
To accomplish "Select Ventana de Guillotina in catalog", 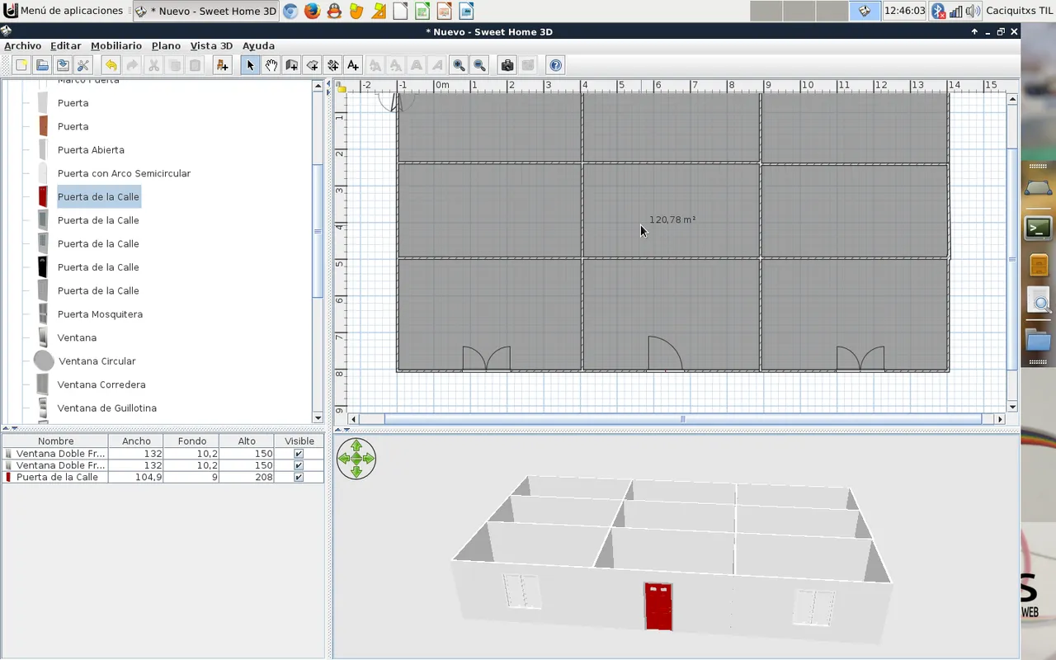I will (106, 408).
